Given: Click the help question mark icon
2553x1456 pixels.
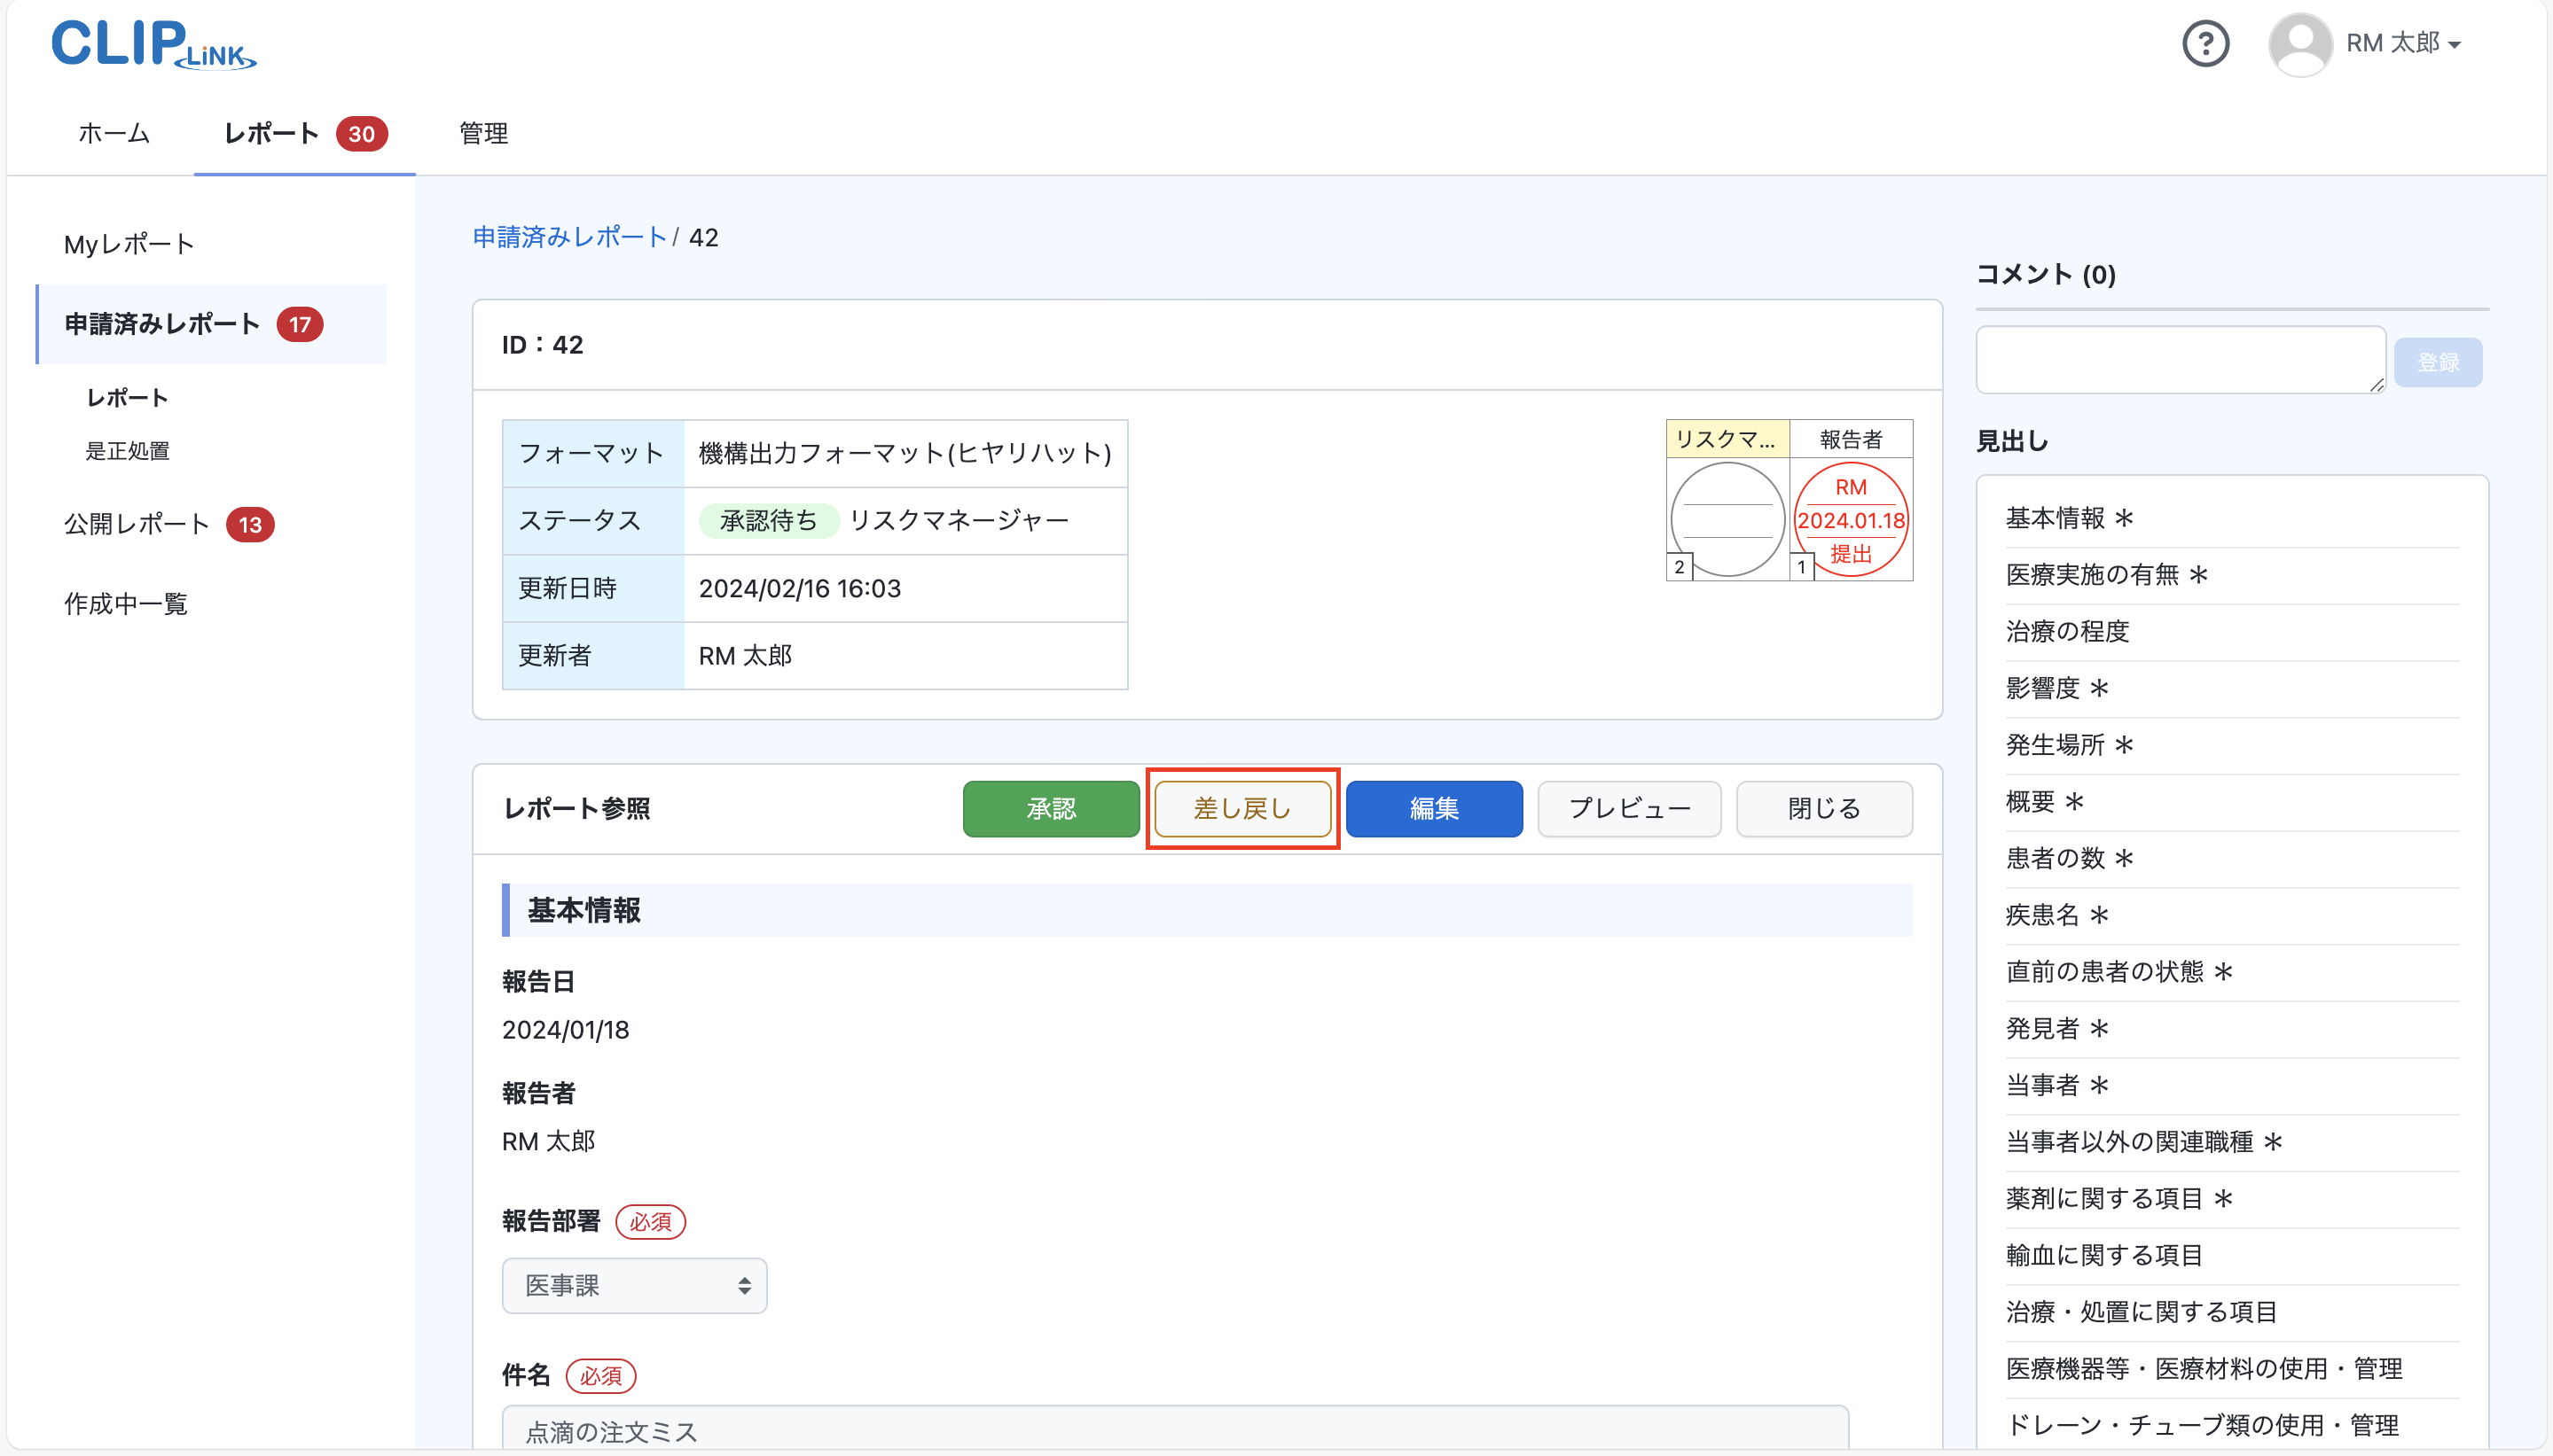Looking at the screenshot, I should pos(2205,44).
